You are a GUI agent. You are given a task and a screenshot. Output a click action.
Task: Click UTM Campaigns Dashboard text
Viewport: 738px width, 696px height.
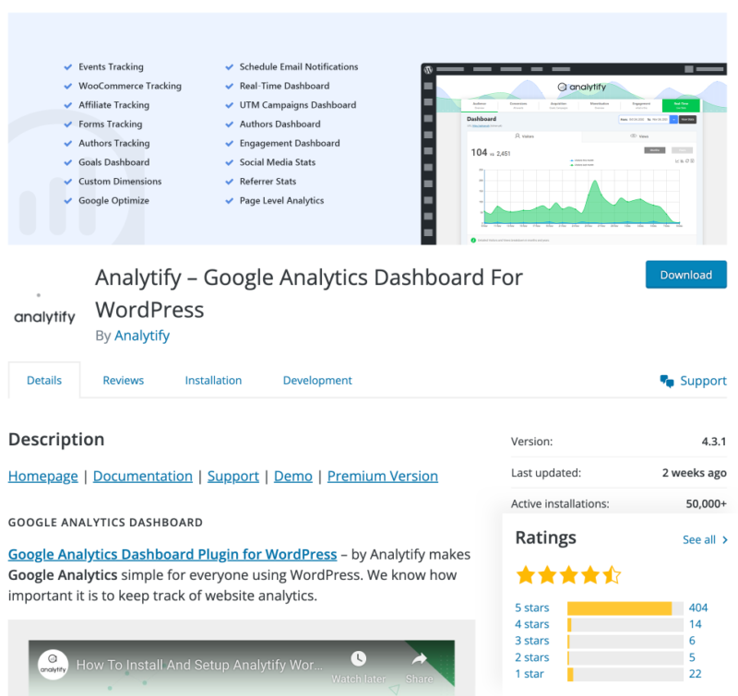(298, 105)
